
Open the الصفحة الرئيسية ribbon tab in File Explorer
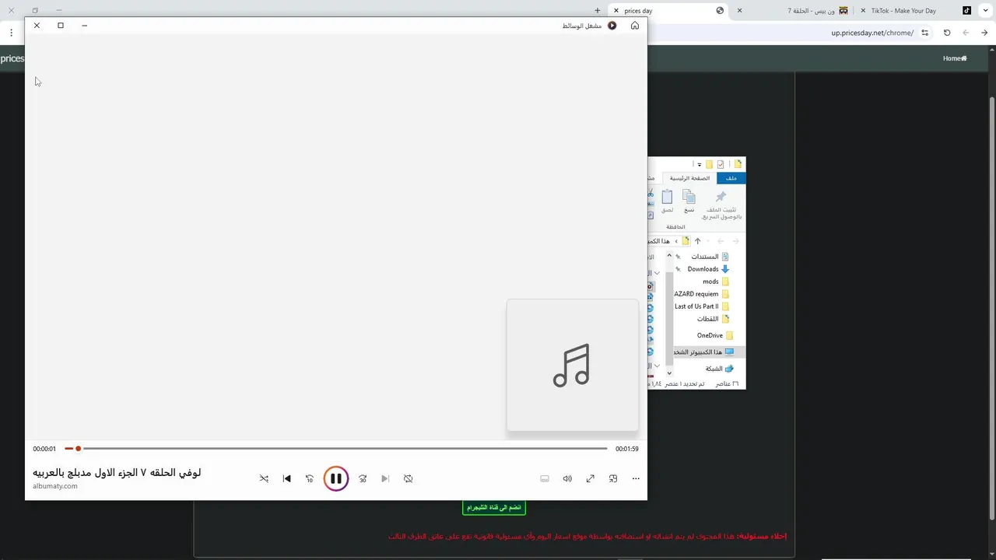(689, 178)
